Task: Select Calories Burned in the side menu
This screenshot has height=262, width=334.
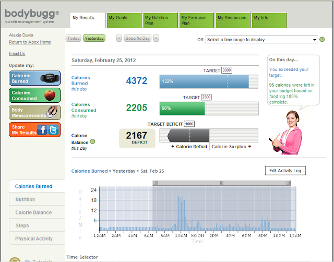Action: tap(37, 186)
